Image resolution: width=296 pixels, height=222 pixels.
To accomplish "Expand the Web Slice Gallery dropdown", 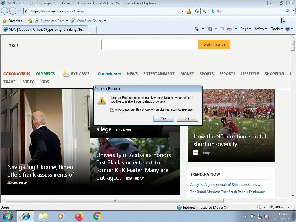I will (x=105, y=21).
